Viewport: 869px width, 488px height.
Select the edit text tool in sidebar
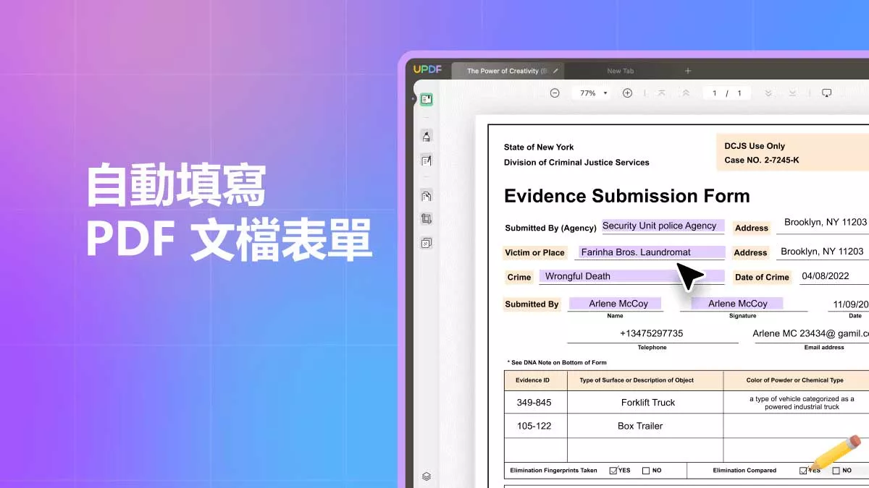[427, 160]
